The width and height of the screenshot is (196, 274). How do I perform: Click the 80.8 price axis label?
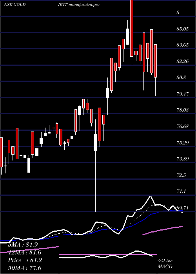pyautogui.click(x=181, y=78)
